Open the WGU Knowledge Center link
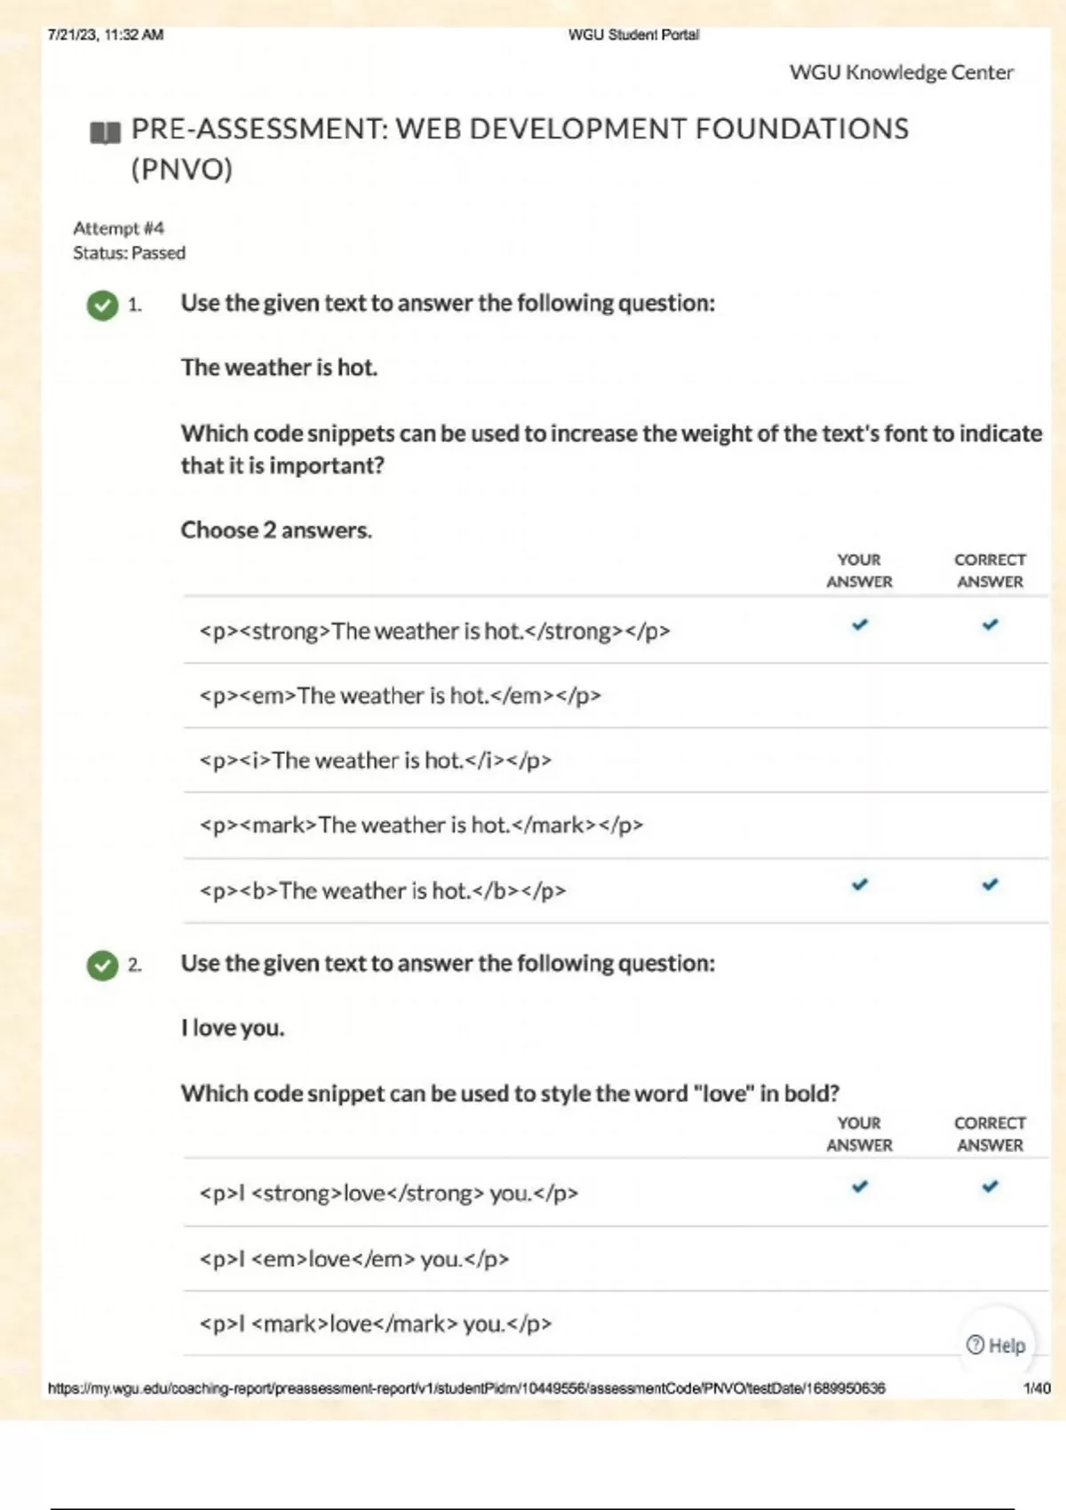This screenshot has width=1066, height=1510. [901, 72]
